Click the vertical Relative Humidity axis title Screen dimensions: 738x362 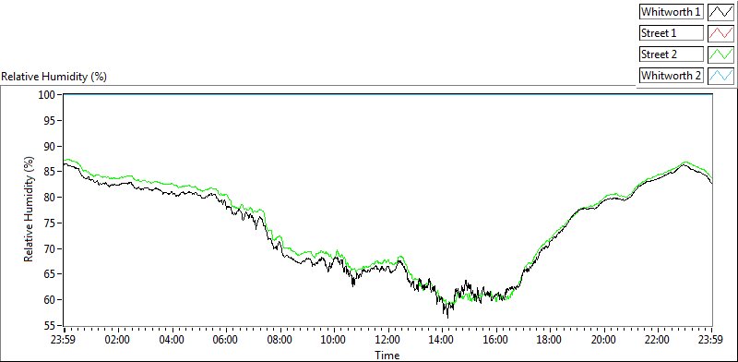30,210
